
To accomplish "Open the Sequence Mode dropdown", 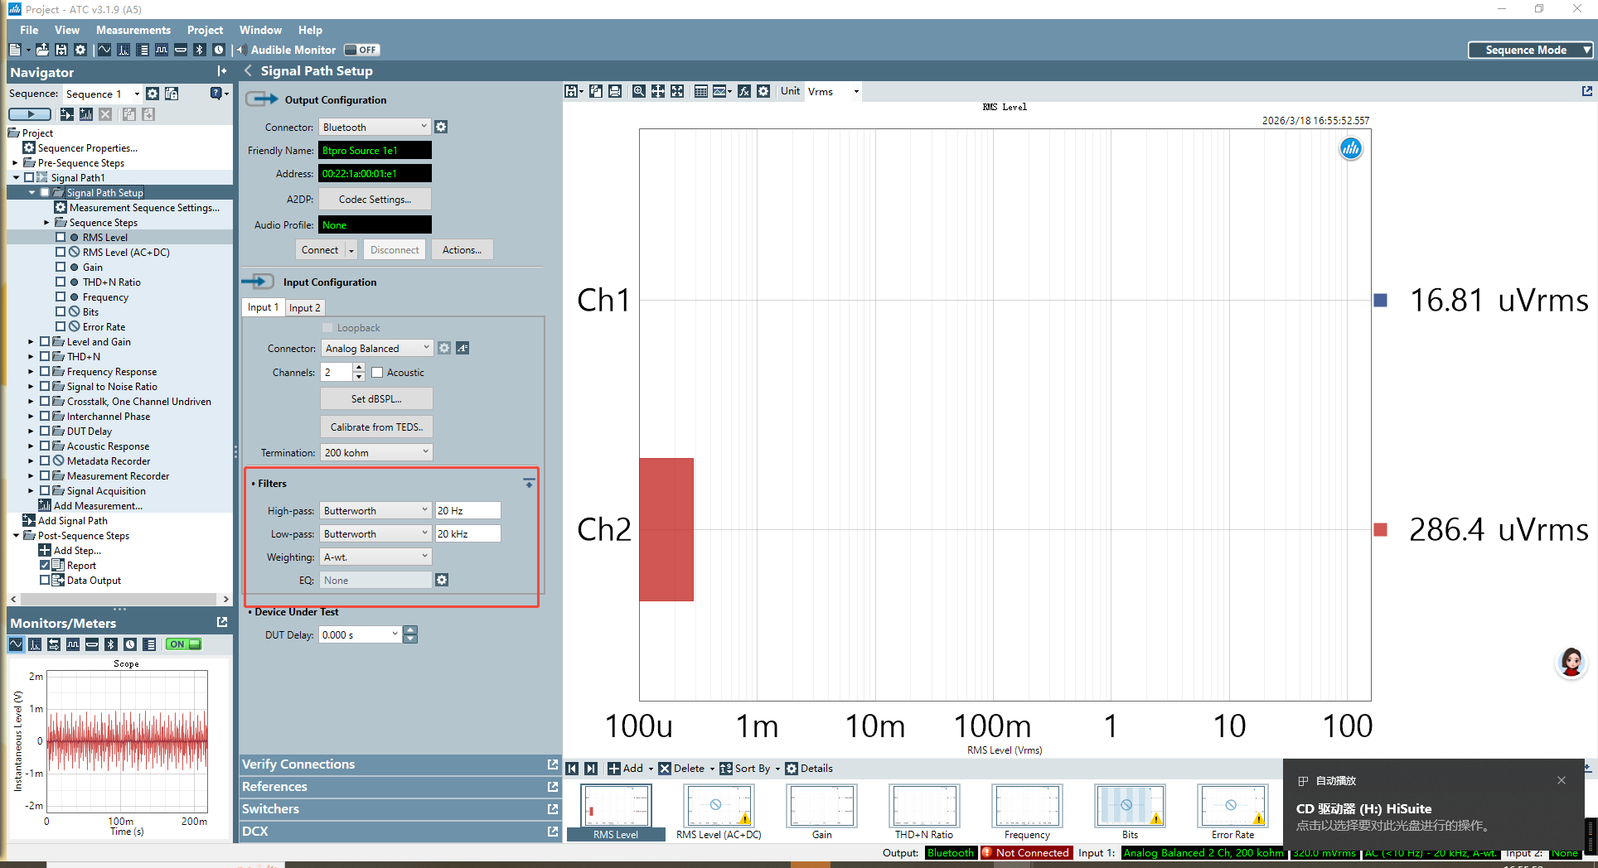I will [x=1531, y=50].
